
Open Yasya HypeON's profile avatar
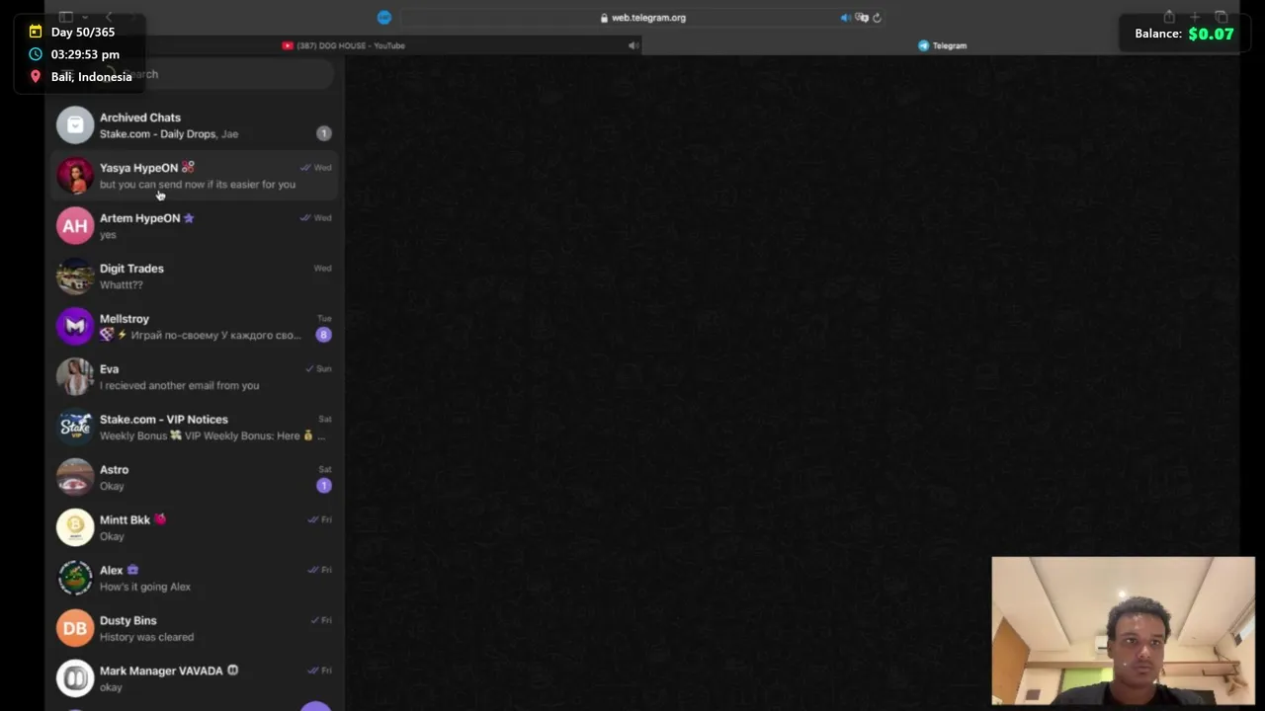pyautogui.click(x=75, y=176)
